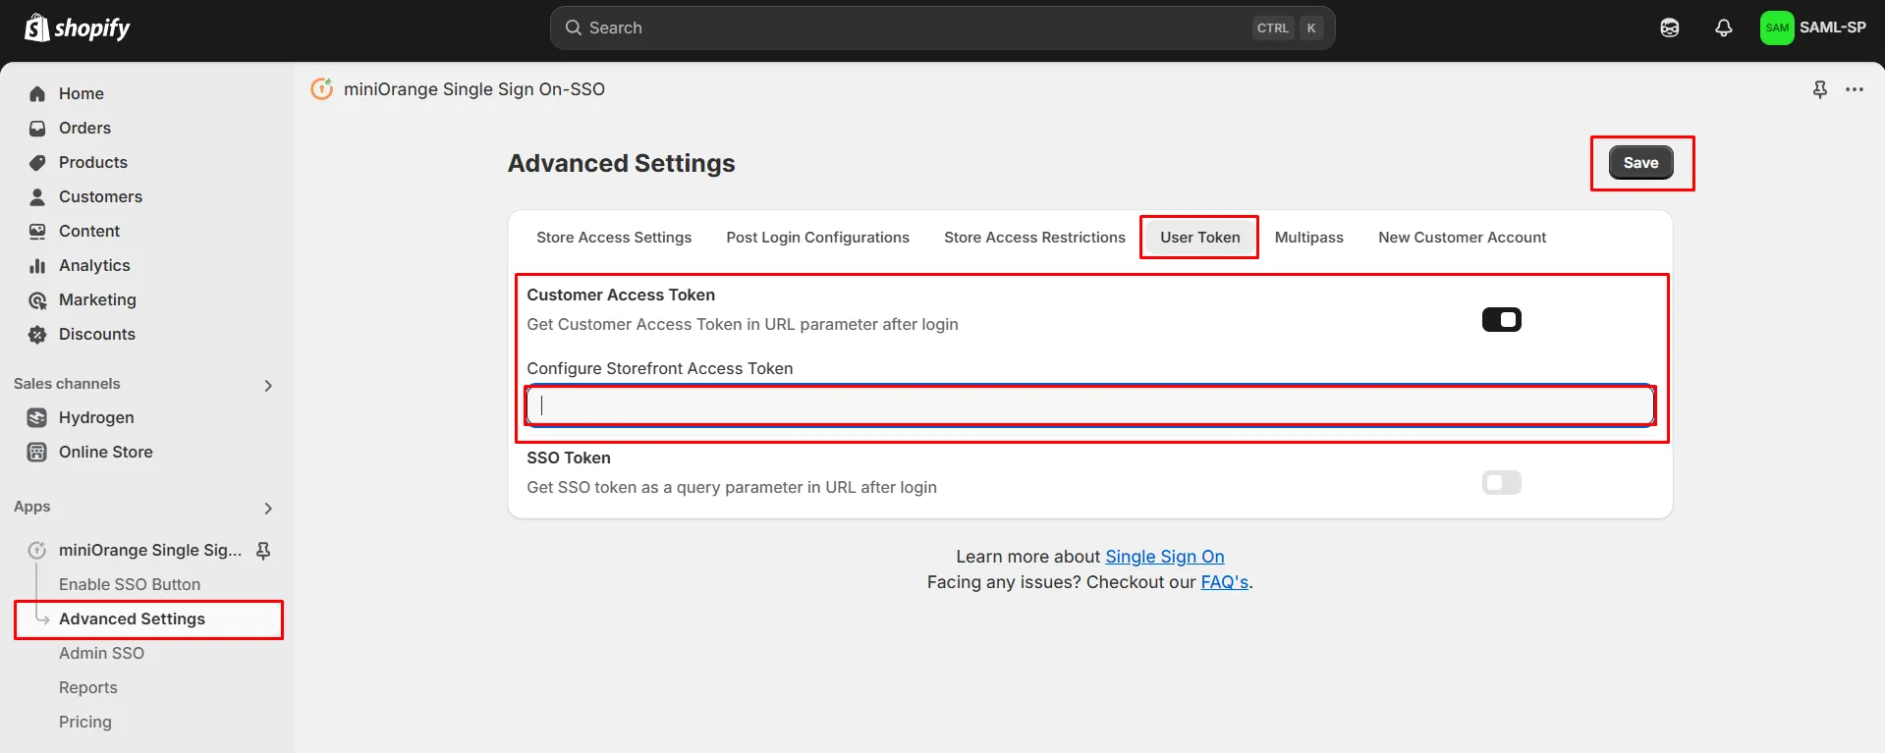Click the miniOrange logo in app header
Image resolution: width=1885 pixels, height=753 pixels.
pyautogui.click(x=322, y=89)
